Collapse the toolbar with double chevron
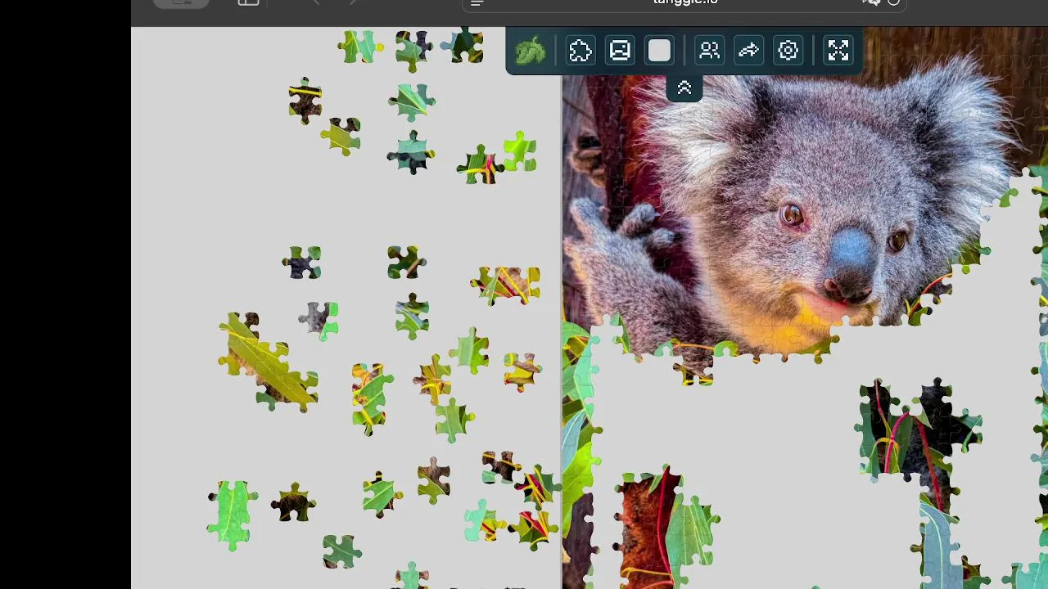The height and width of the screenshot is (589, 1048). coord(684,88)
